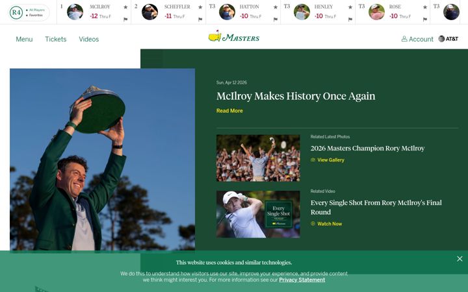Image resolution: width=468 pixels, height=292 pixels.
Task: Click the R4 round badge
Action: click(16, 12)
